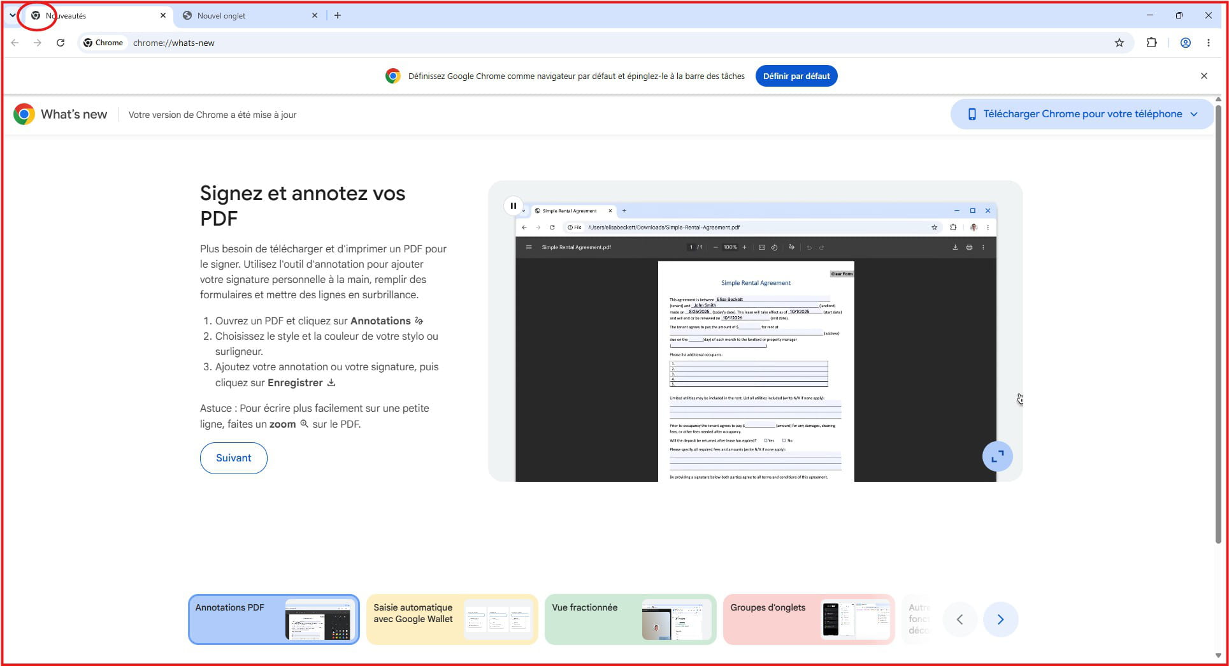Screen dimensions: 1229x666
Task: Click text Votre version de Chrome a été mise à jour
Action: point(212,115)
